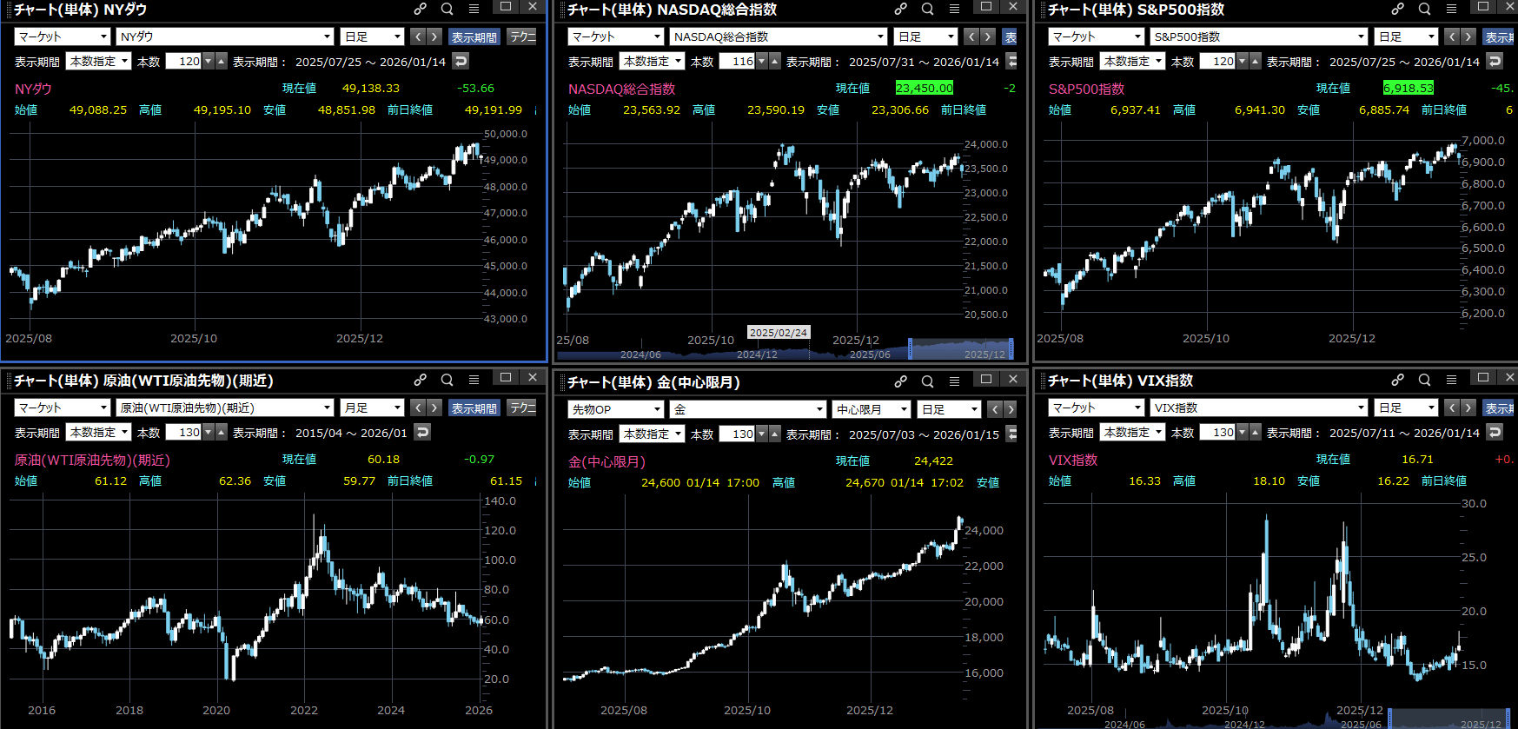Click the 本数 input field in VIX指数 panel

1217,432
